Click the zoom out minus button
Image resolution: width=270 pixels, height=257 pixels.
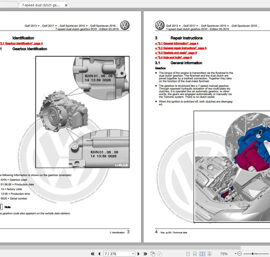point(239,254)
